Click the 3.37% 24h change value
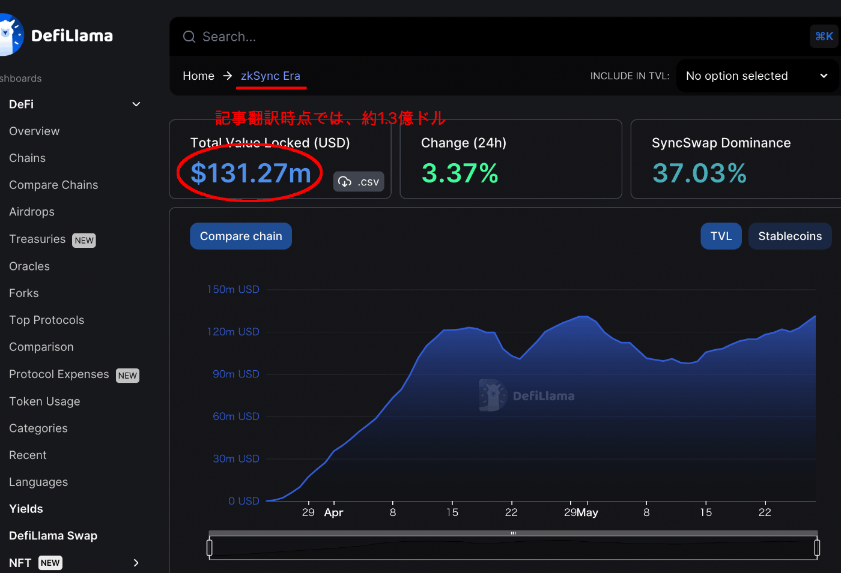Image resolution: width=841 pixels, height=573 pixels. (460, 173)
